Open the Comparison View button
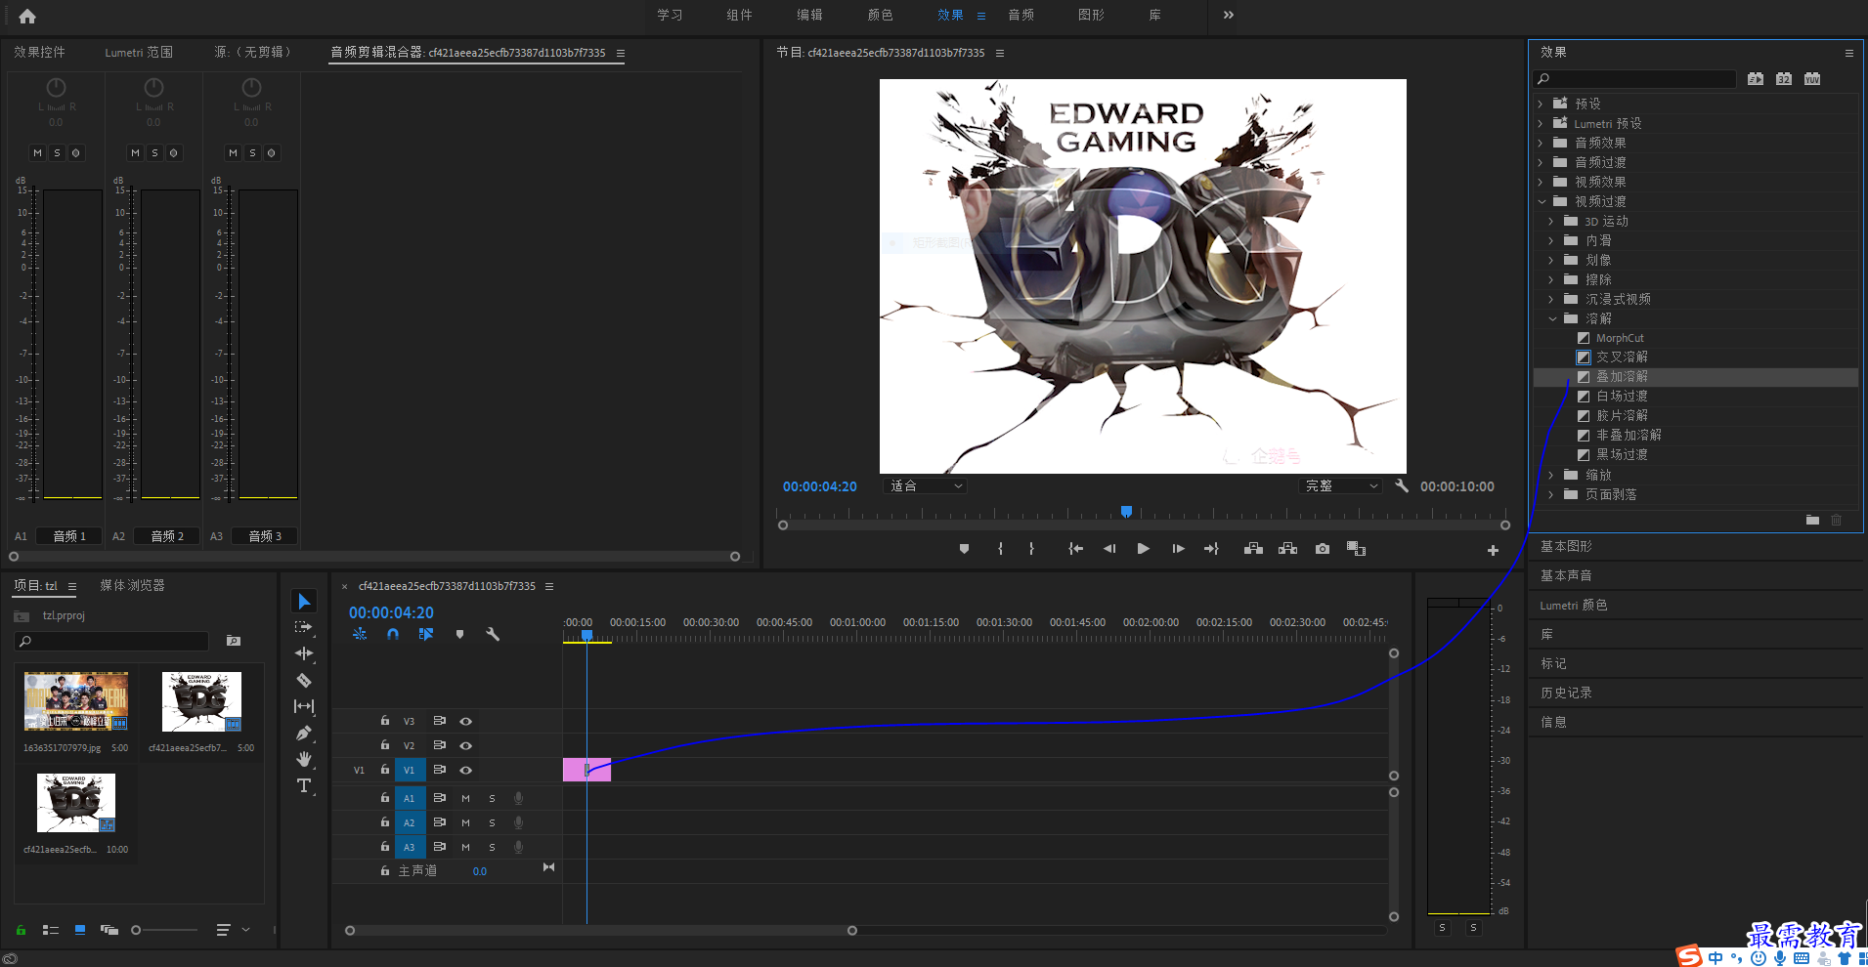This screenshot has width=1868, height=967. (1356, 549)
